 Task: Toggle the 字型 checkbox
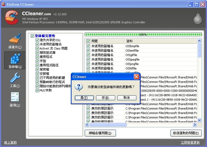[x=37, y=61]
